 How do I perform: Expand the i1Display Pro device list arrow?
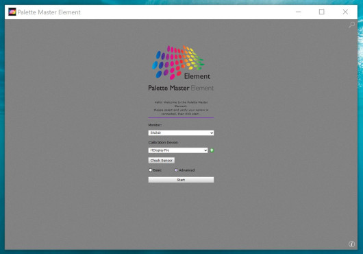[205, 150]
